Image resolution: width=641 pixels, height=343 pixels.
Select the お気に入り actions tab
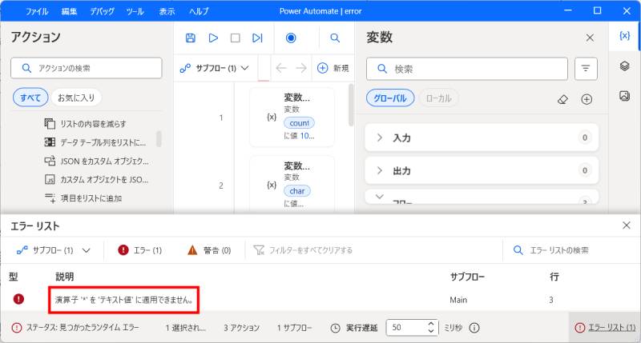(76, 98)
